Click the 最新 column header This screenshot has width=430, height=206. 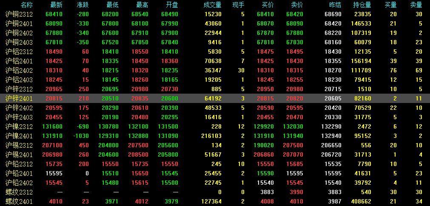click(x=57, y=5)
